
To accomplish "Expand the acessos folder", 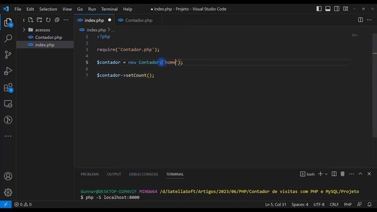I will (x=45, y=30).
